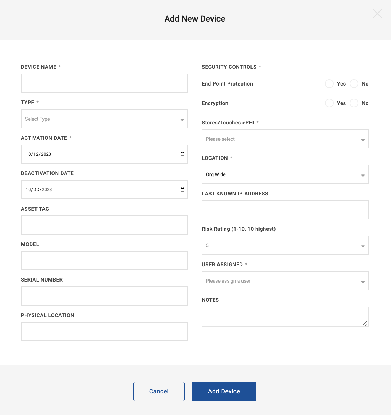Click the SECURITY CONTROLS label
This screenshot has height=415, width=391.
click(229, 67)
